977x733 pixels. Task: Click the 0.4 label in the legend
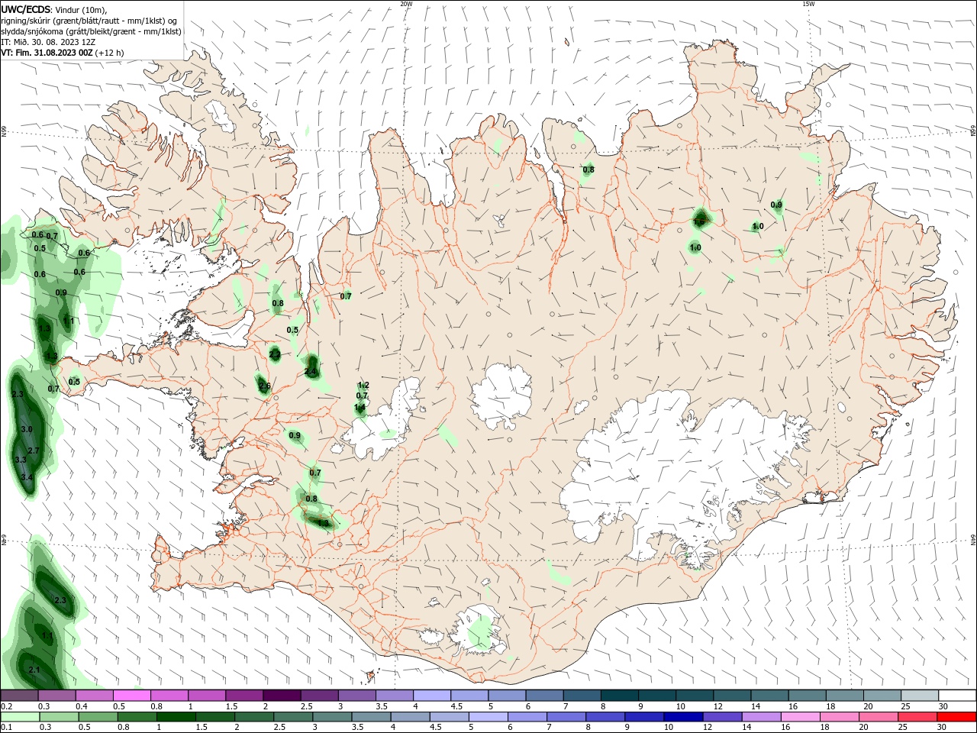click(x=82, y=707)
